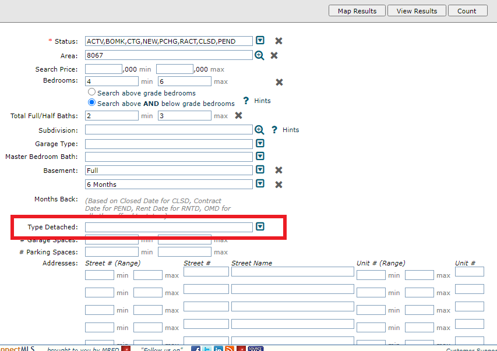Click the Count button
Screen dimensions: 497x351
click(x=467, y=11)
